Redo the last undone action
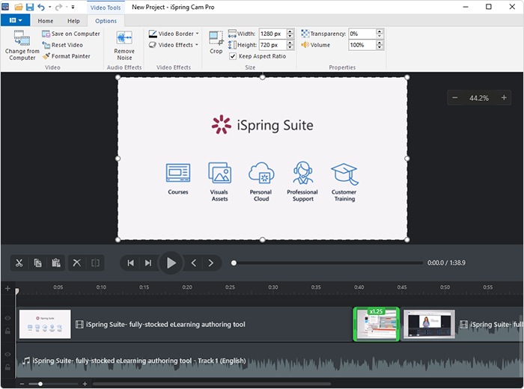The image size is (524, 389). (x=58, y=7)
